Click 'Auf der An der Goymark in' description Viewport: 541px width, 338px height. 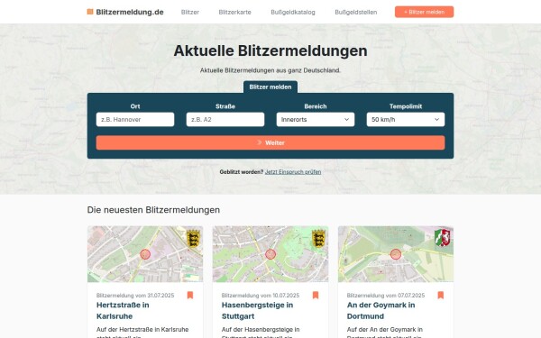coord(385,329)
